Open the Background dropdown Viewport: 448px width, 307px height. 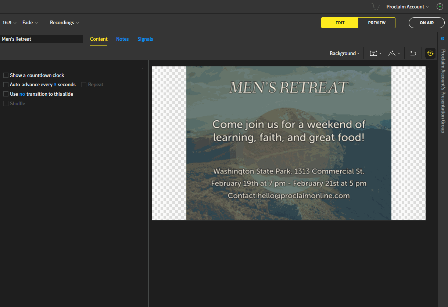[345, 53]
